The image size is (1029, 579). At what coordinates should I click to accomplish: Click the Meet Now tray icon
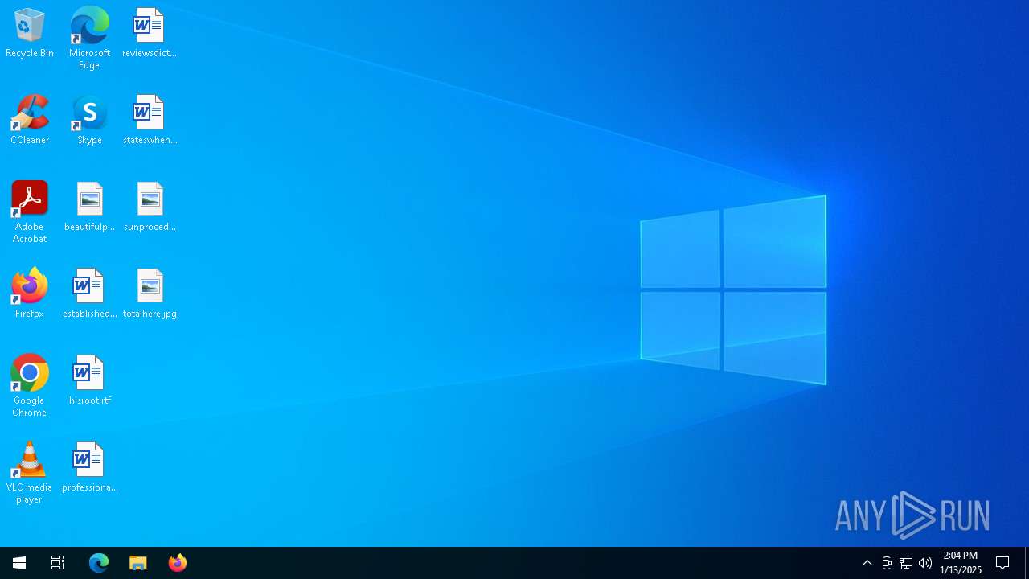887,563
